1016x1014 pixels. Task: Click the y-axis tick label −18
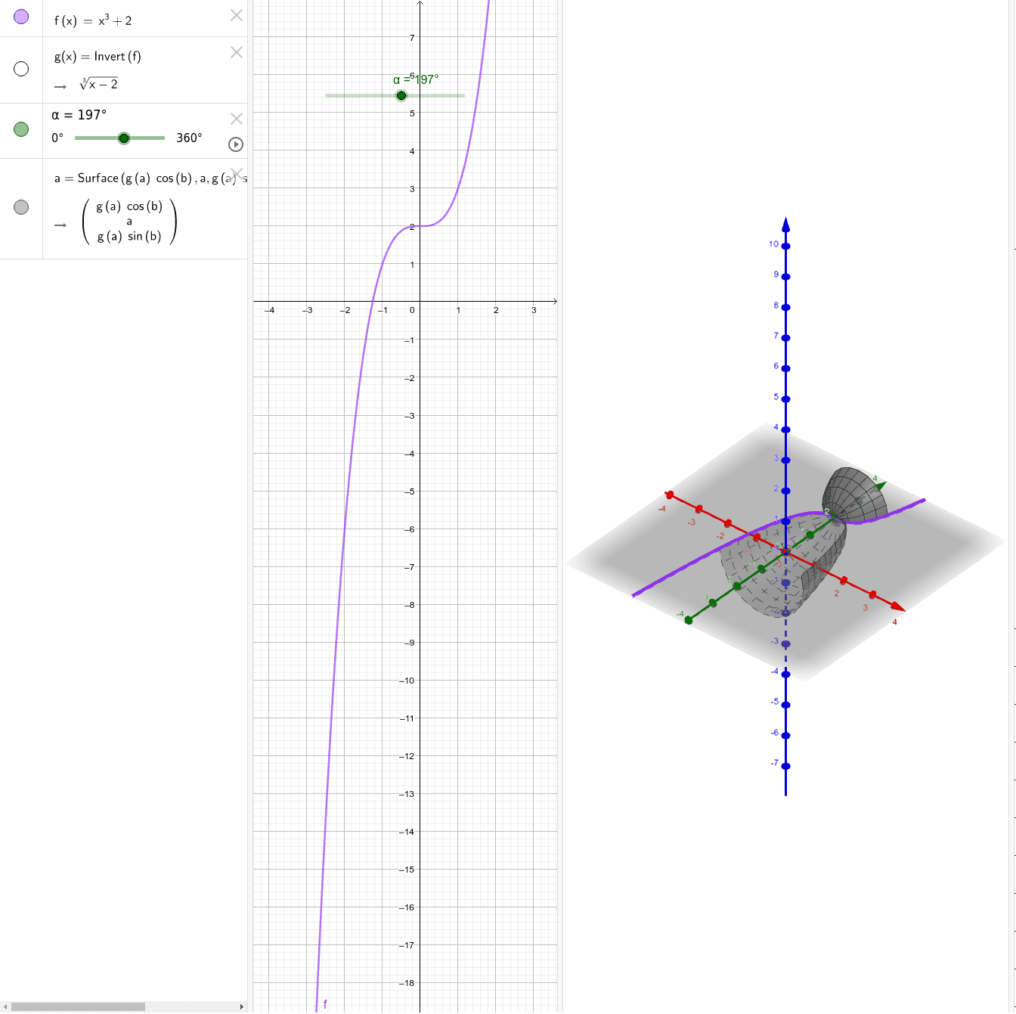407,983
